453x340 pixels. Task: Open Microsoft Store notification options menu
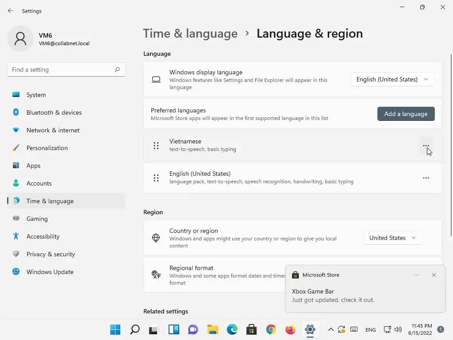(x=416, y=275)
